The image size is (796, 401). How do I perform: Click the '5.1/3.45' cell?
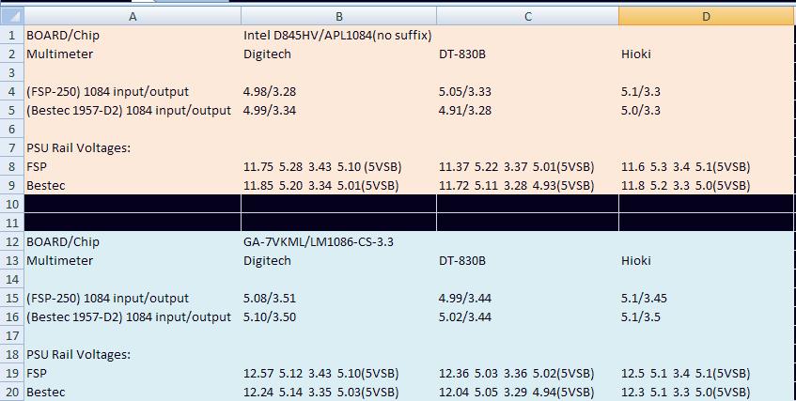(x=707, y=298)
